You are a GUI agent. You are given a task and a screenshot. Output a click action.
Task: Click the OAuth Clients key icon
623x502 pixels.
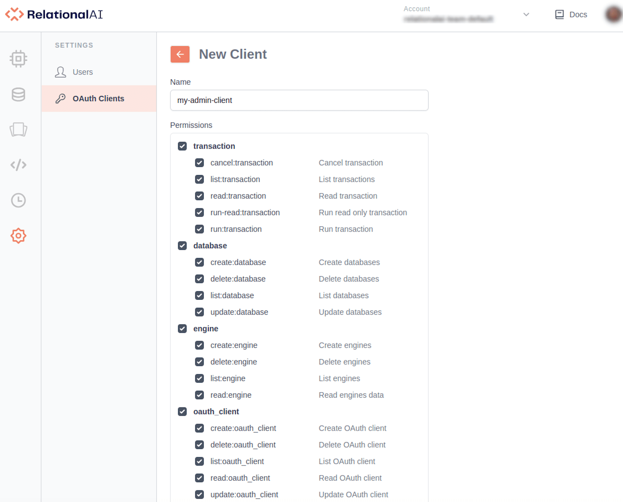pos(60,99)
